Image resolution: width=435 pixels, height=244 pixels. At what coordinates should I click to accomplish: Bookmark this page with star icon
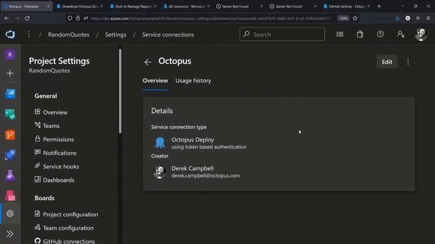[355, 18]
